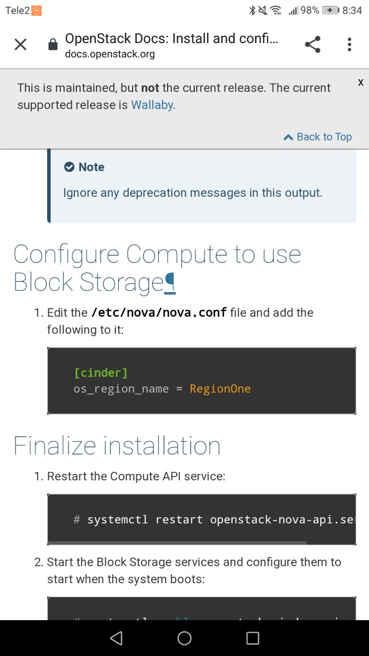
Task: Jump back to top of page
Action: point(324,137)
